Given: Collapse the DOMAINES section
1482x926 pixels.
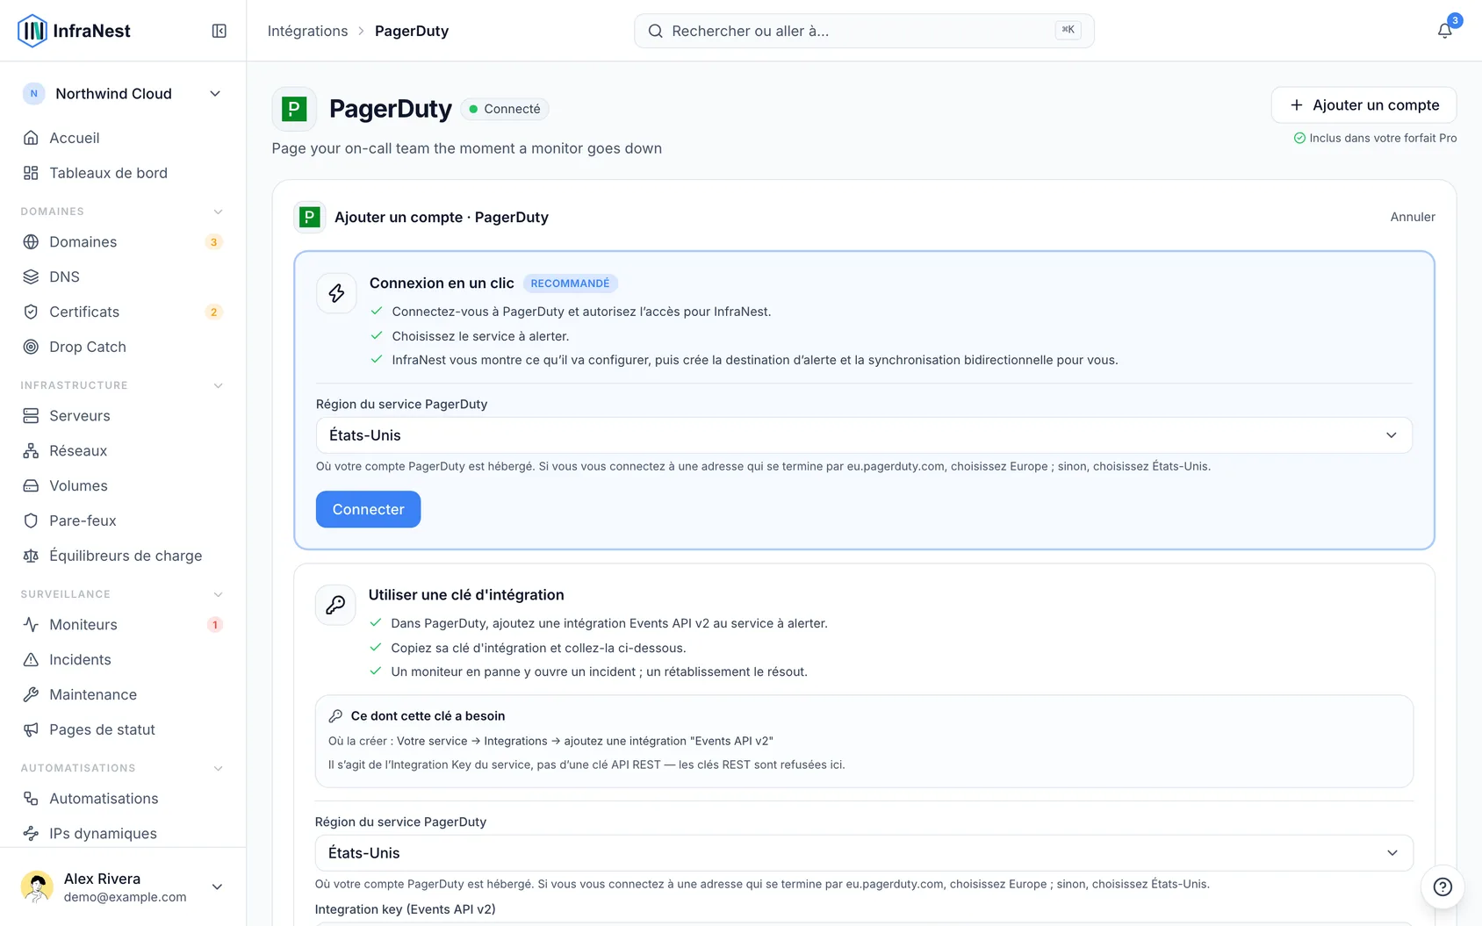Looking at the screenshot, I should click(x=219, y=212).
